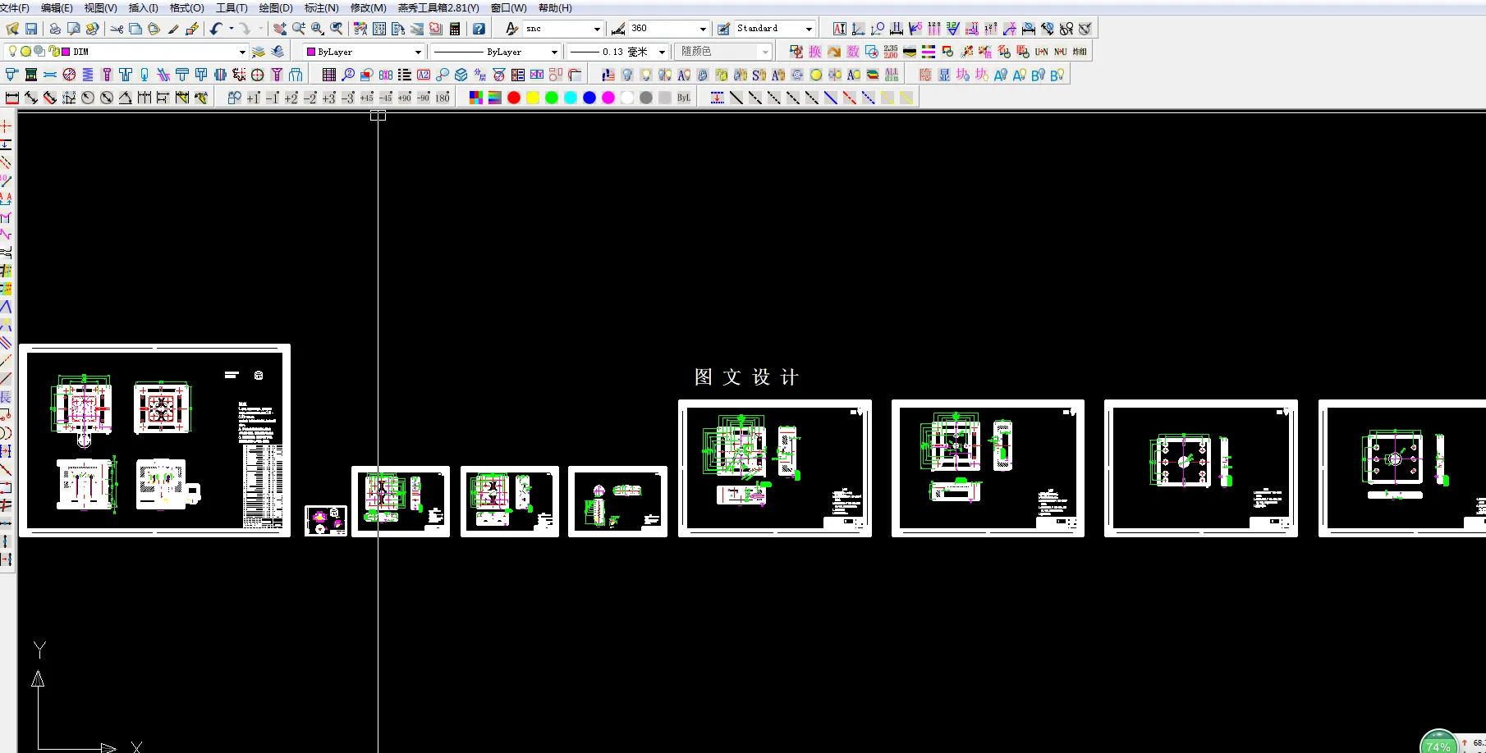Open the snc text style dropdown
This screenshot has width=1486, height=753.
coord(597,29)
